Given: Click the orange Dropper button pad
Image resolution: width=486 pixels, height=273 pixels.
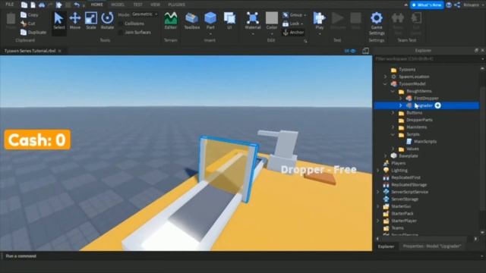Looking at the screenshot, I should pos(320,179).
